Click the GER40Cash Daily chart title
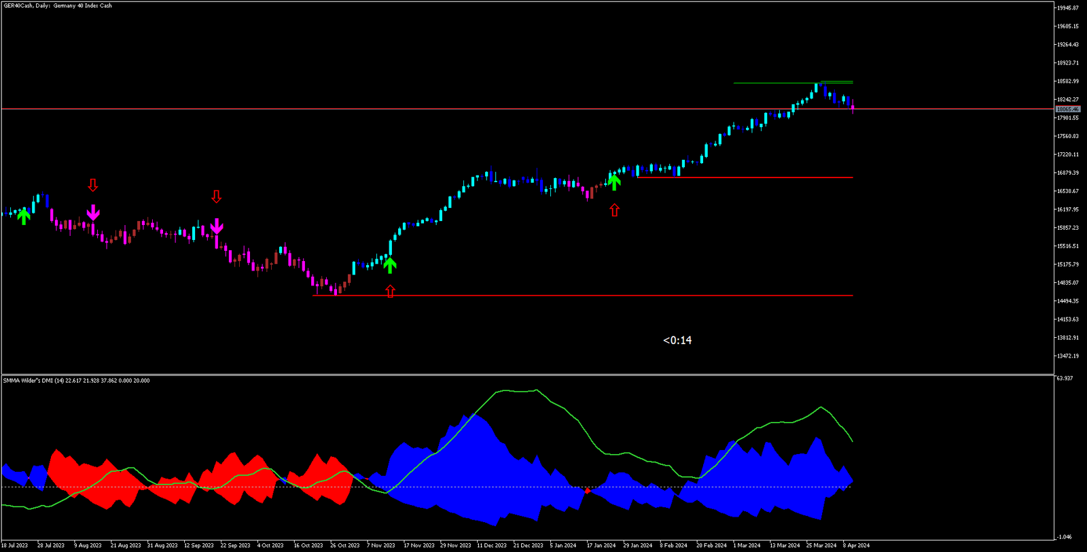Viewport: 1087px width, 552px height. click(58, 5)
